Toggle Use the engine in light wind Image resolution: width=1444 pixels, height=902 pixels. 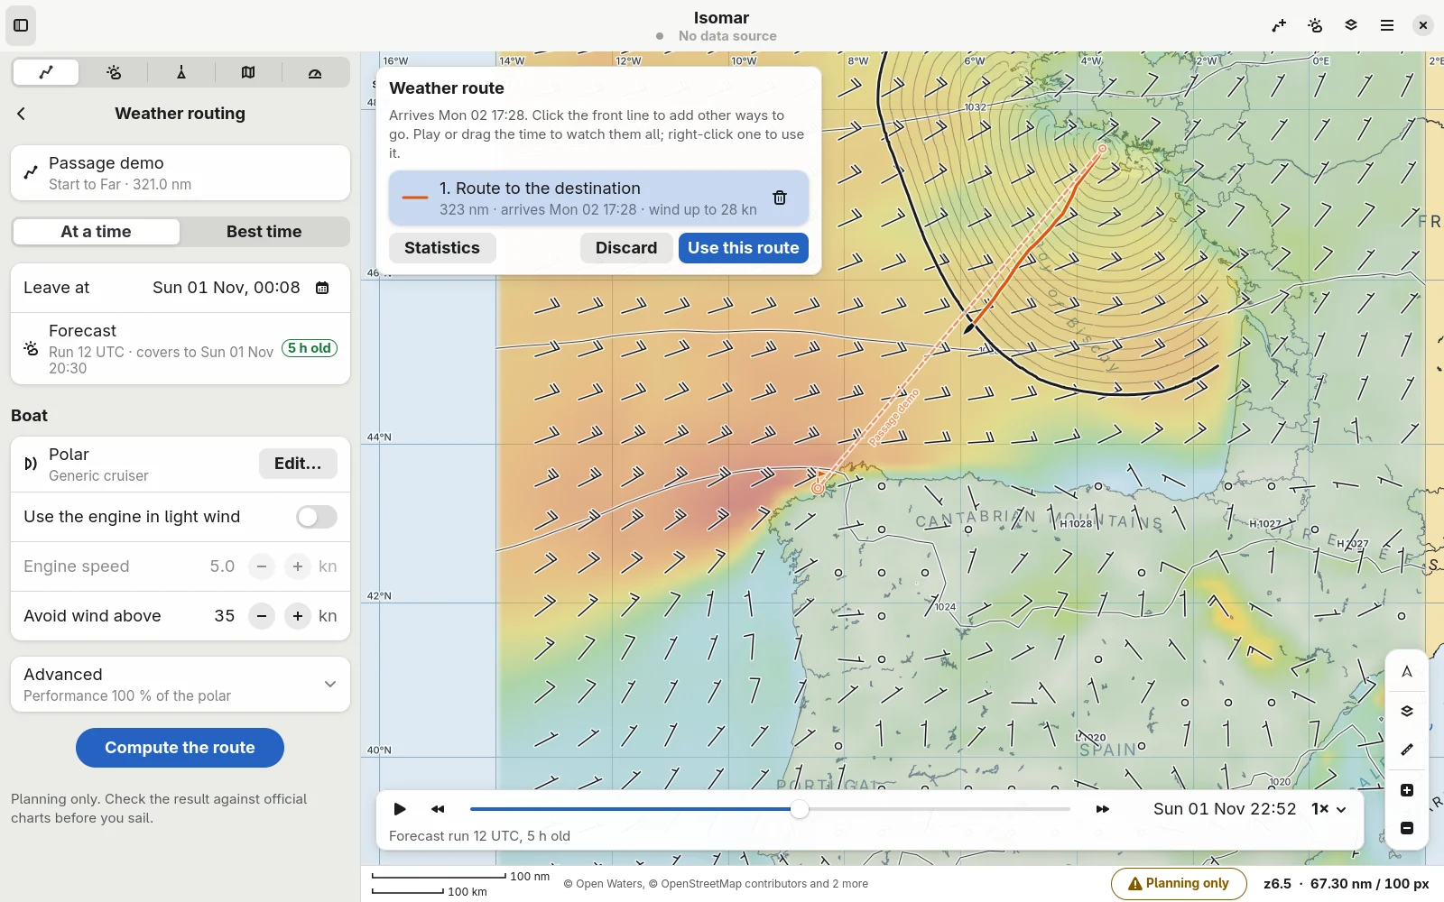click(x=317, y=517)
